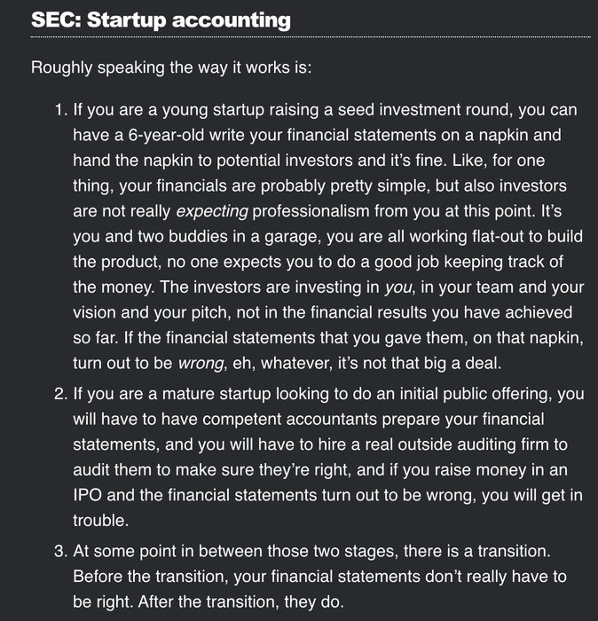The width and height of the screenshot is (598, 621).
Task: Click the "SEC: Startup accounting" heading
Action: click(x=161, y=20)
